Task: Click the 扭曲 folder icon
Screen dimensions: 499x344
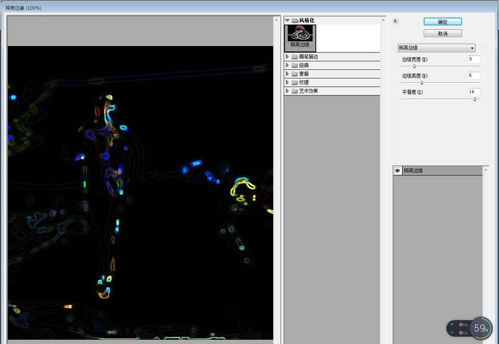Action: point(294,65)
